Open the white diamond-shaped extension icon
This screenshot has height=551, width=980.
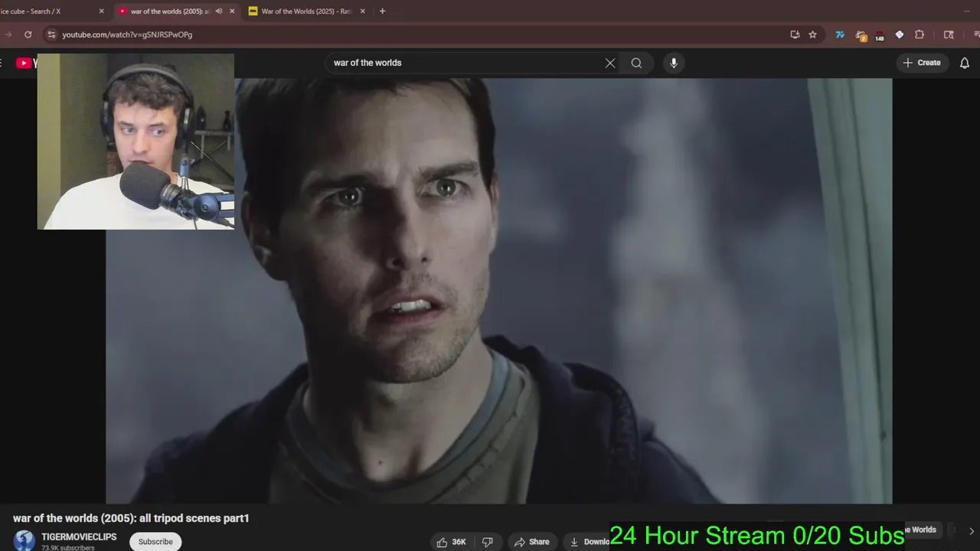900,34
